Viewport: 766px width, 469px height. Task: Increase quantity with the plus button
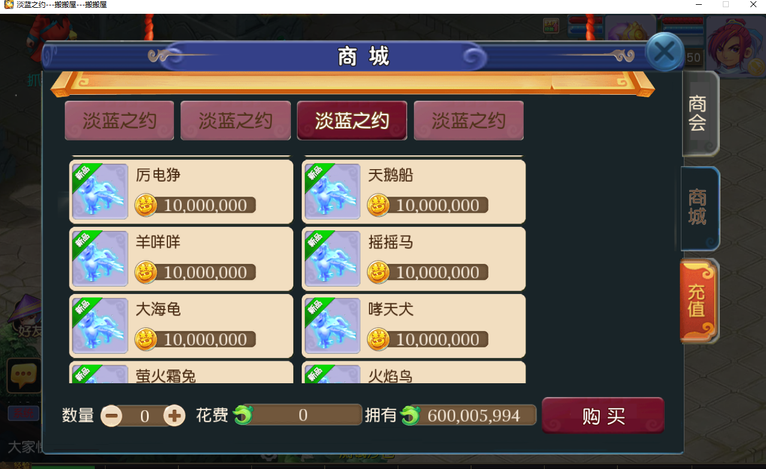tap(175, 415)
